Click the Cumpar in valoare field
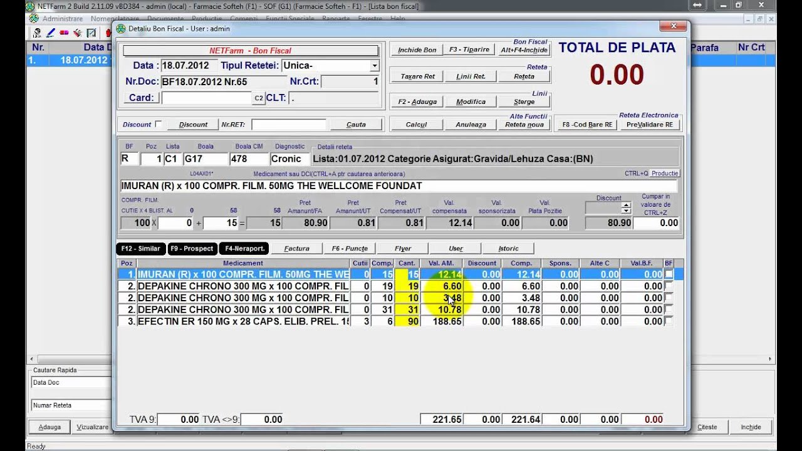Screen dimensions: 802x451 pyautogui.click(x=656, y=223)
